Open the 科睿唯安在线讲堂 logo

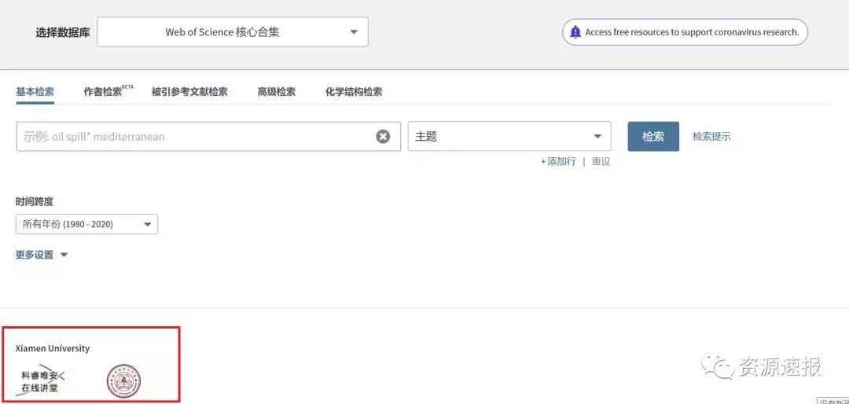41,381
